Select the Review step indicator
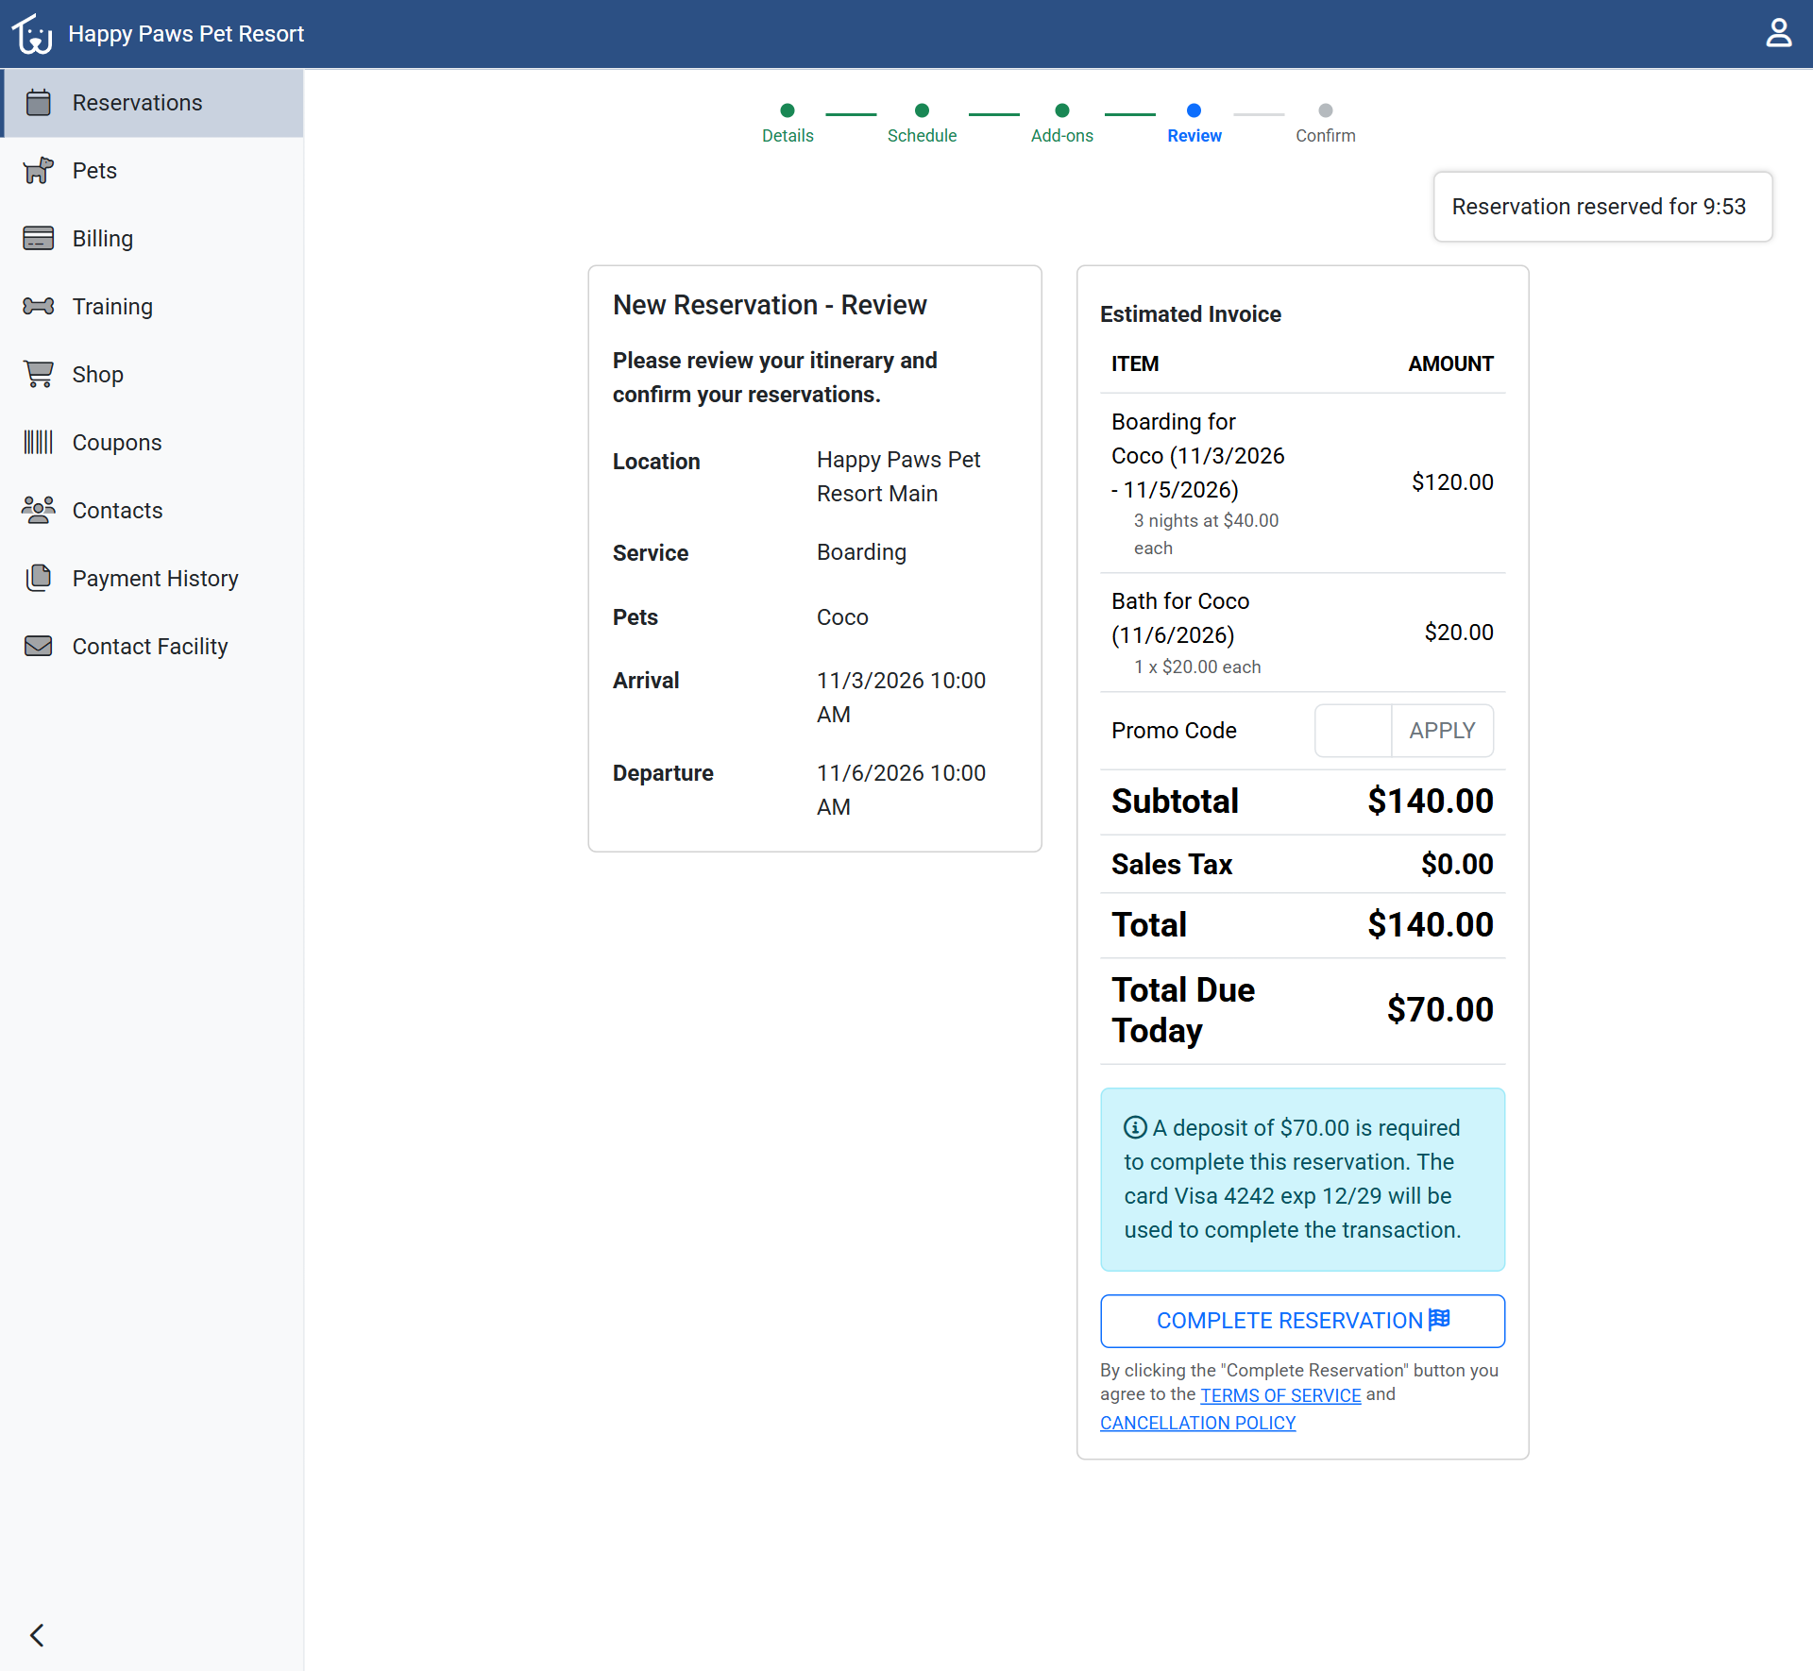This screenshot has width=1813, height=1671. tap(1194, 124)
